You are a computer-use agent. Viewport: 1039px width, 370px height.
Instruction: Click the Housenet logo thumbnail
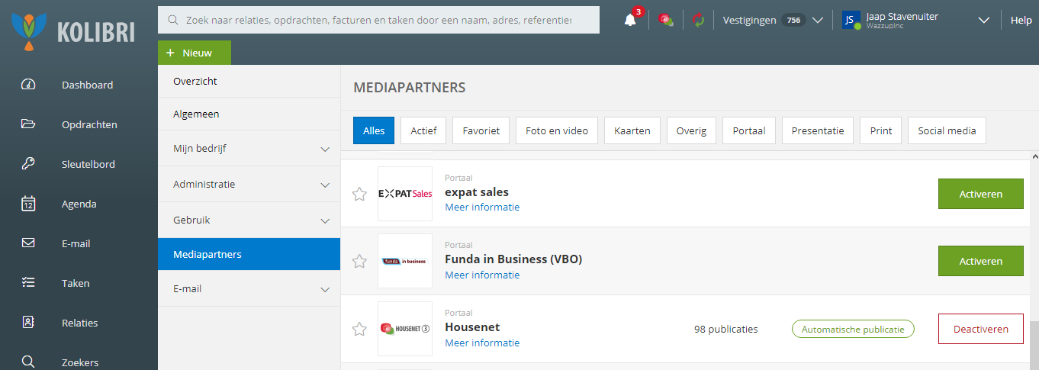(x=405, y=329)
